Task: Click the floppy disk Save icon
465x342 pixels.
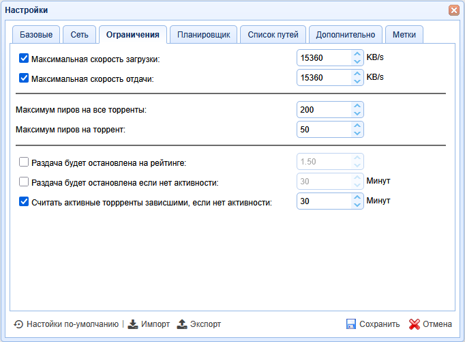Action: pyautogui.click(x=351, y=324)
